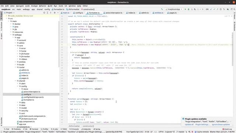Click the editor vertical scrollbar

233,49
